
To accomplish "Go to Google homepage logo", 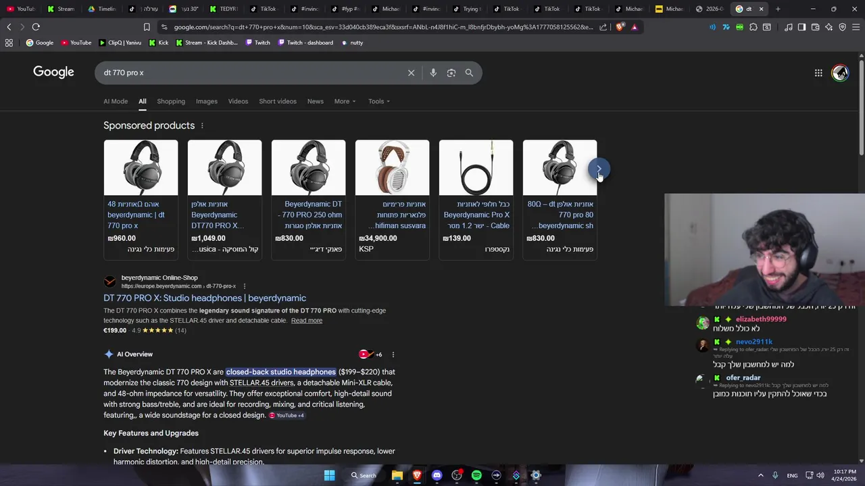I will click(x=53, y=72).
